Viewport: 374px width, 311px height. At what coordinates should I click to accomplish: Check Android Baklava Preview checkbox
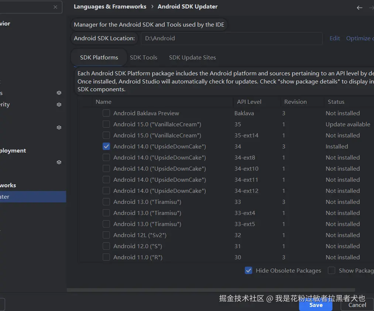106,113
